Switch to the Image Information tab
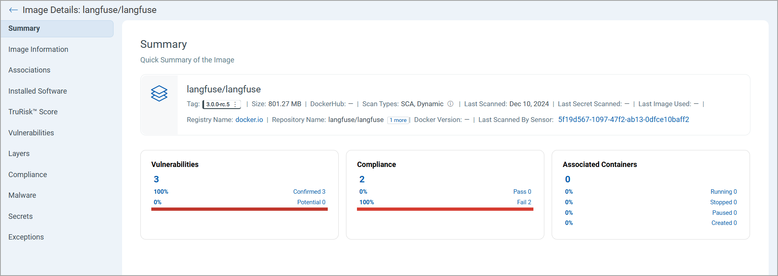The image size is (778, 276). coord(38,49)
